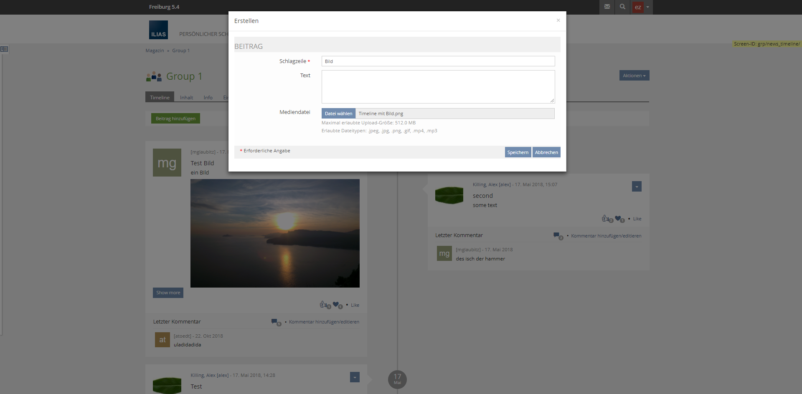
Task: Click the 'Test Bild' post title
Action: coord(202,163)
